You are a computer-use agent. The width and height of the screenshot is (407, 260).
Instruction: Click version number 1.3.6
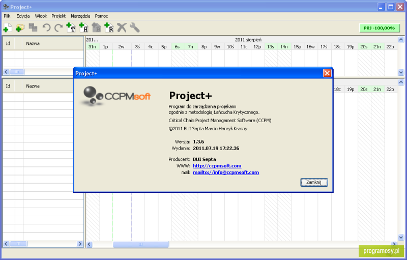tap(198, 141)
